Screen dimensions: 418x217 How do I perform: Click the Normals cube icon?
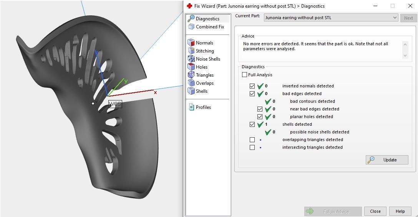(191, 43)
